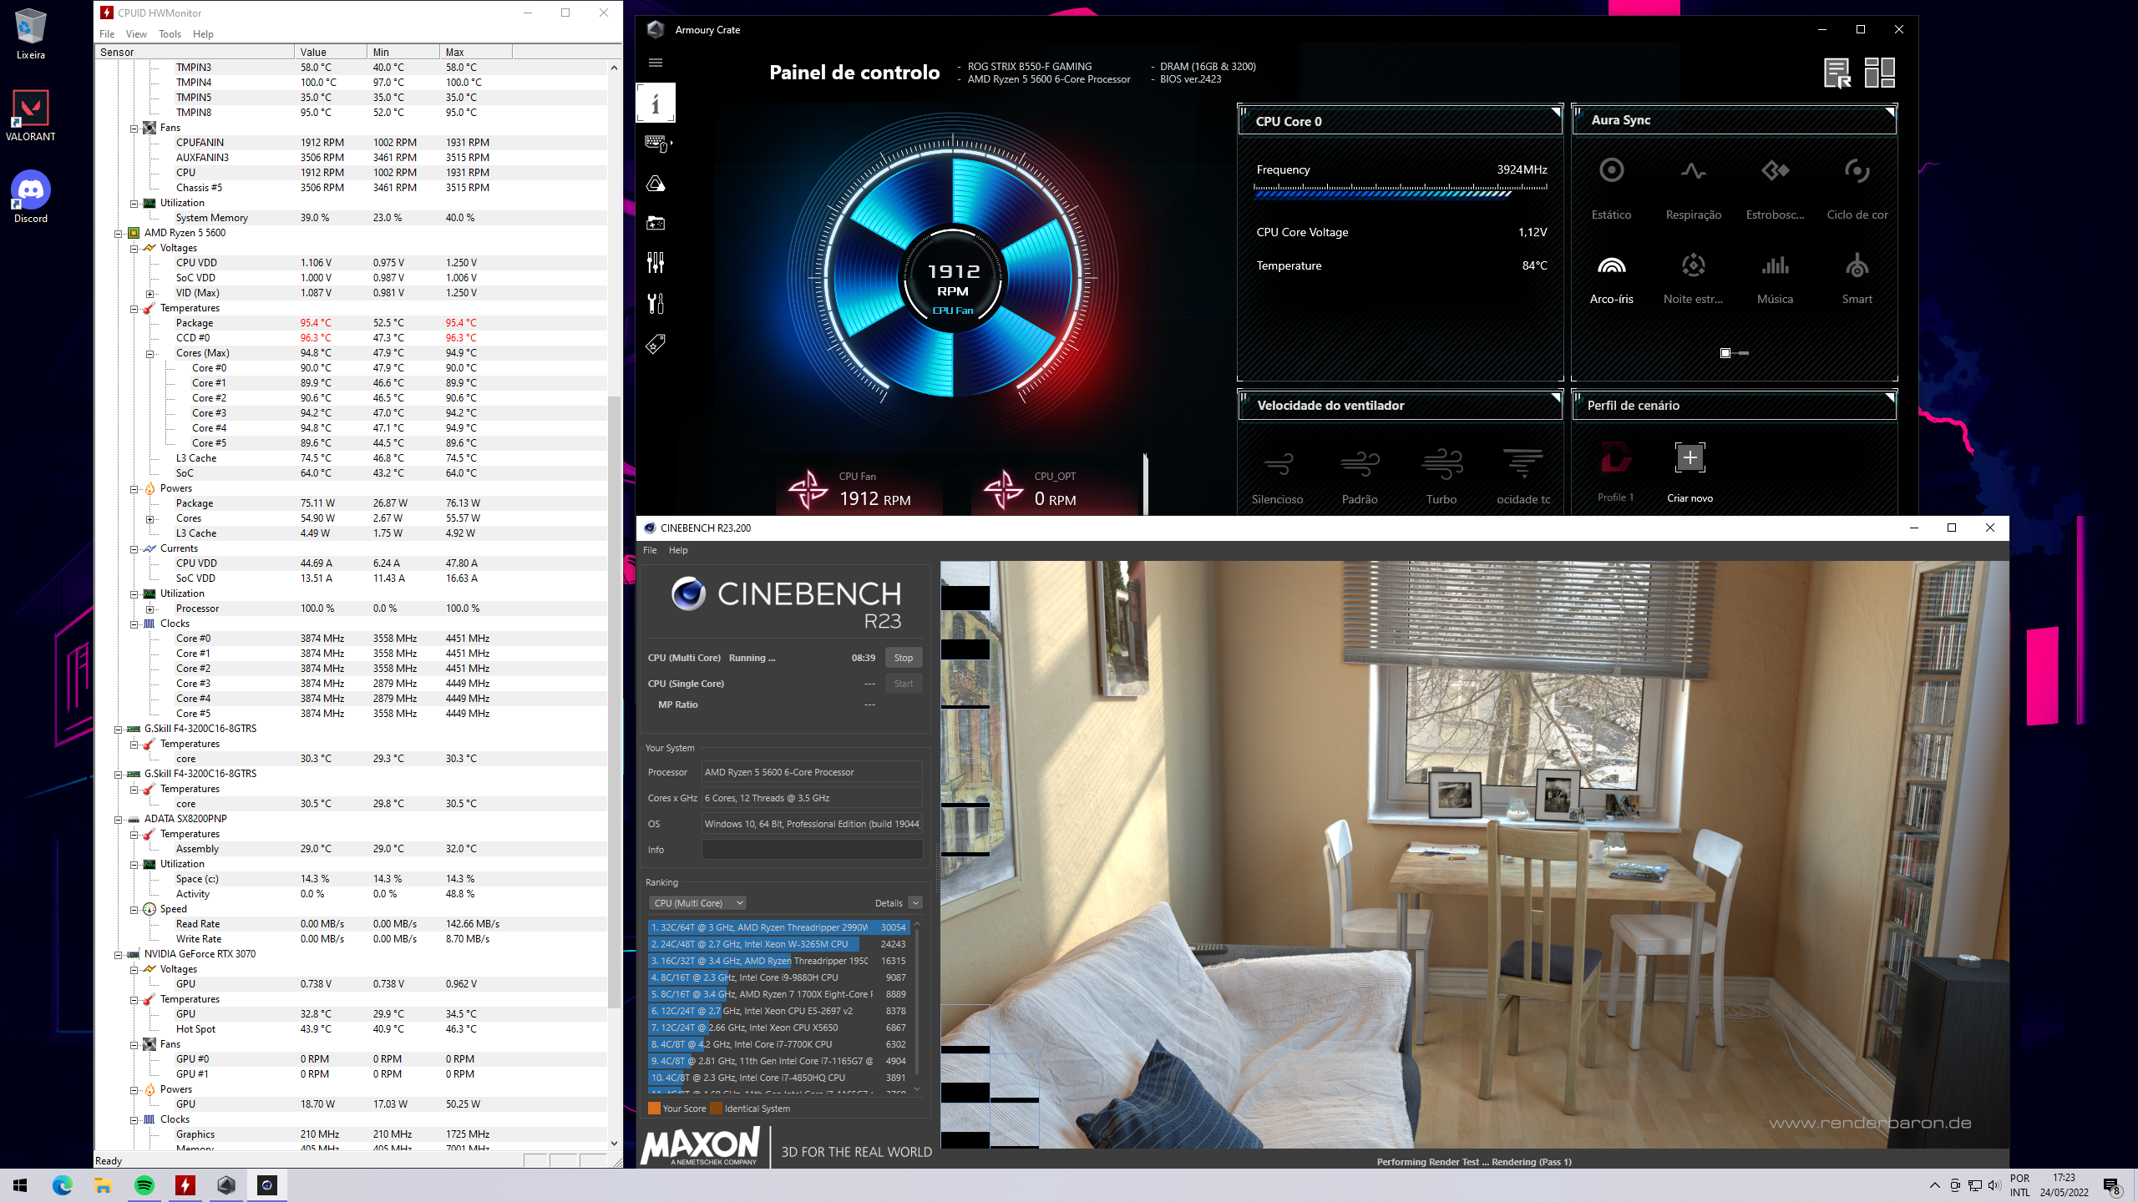
Task: Open Spotify from the taskbar
Action: [x=144, y=1185]
